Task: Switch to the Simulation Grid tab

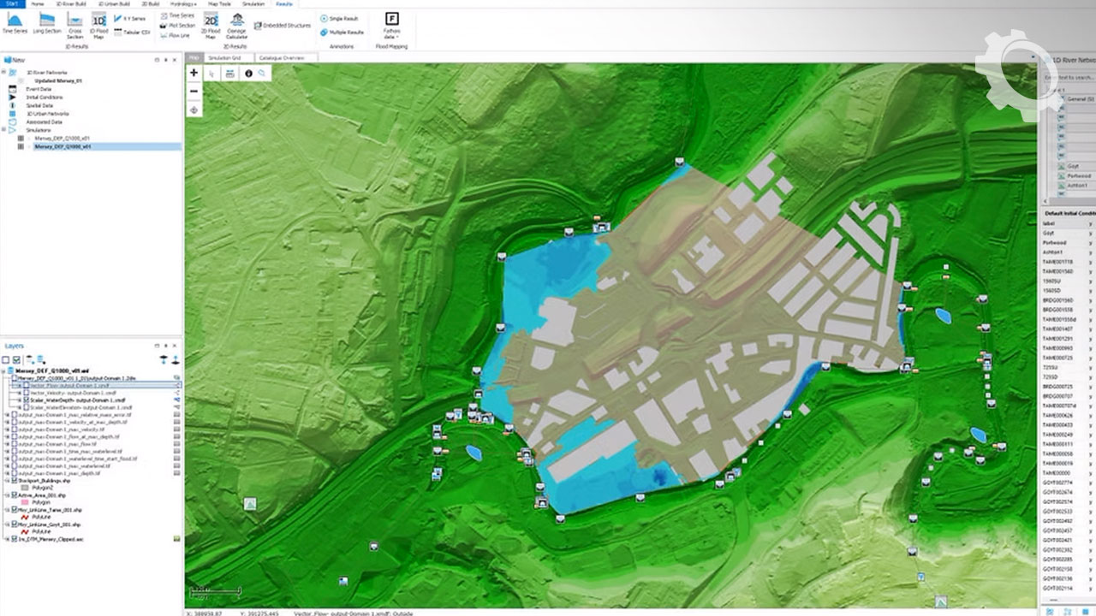Action: click(x=224, y=58)
